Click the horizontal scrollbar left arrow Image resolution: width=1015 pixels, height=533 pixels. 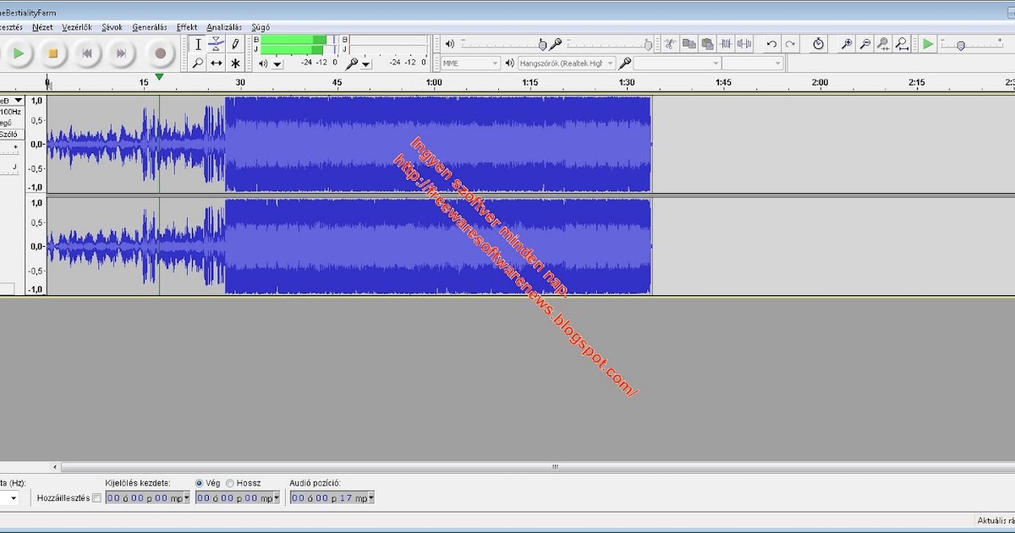[x=56, y=466]
